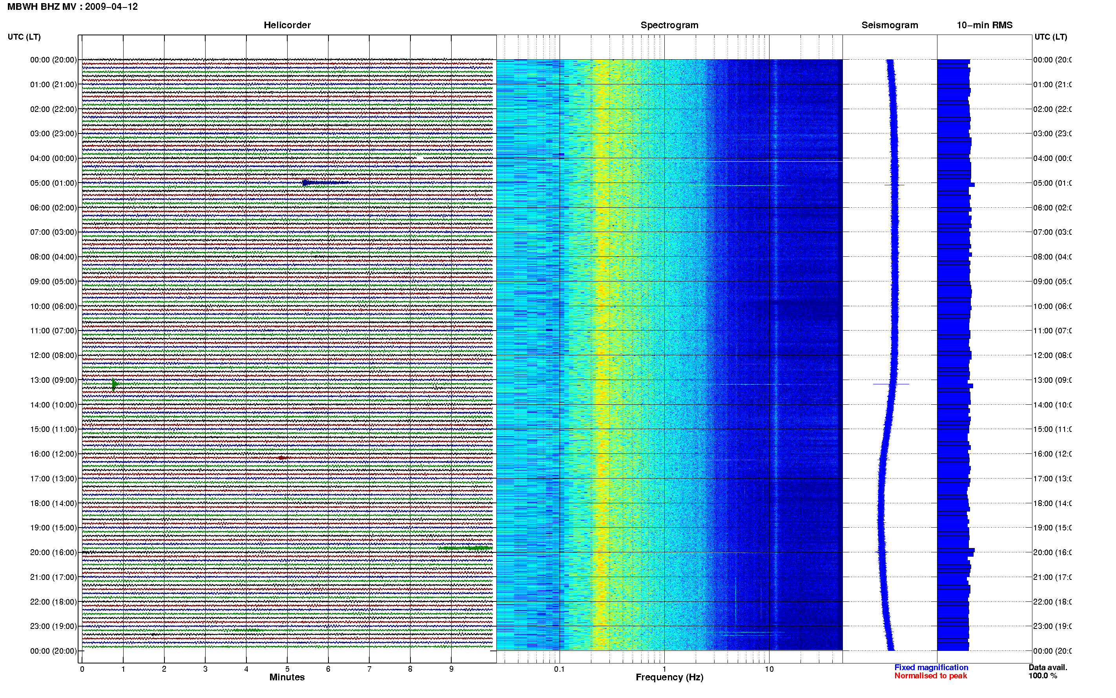1116x698 pixels.
Task: Click helicorder row label '07:00 (03:00)'
Action: click(53, 232)
